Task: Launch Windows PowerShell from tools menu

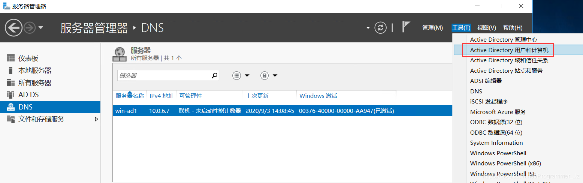Action: (x=498, y=153)
